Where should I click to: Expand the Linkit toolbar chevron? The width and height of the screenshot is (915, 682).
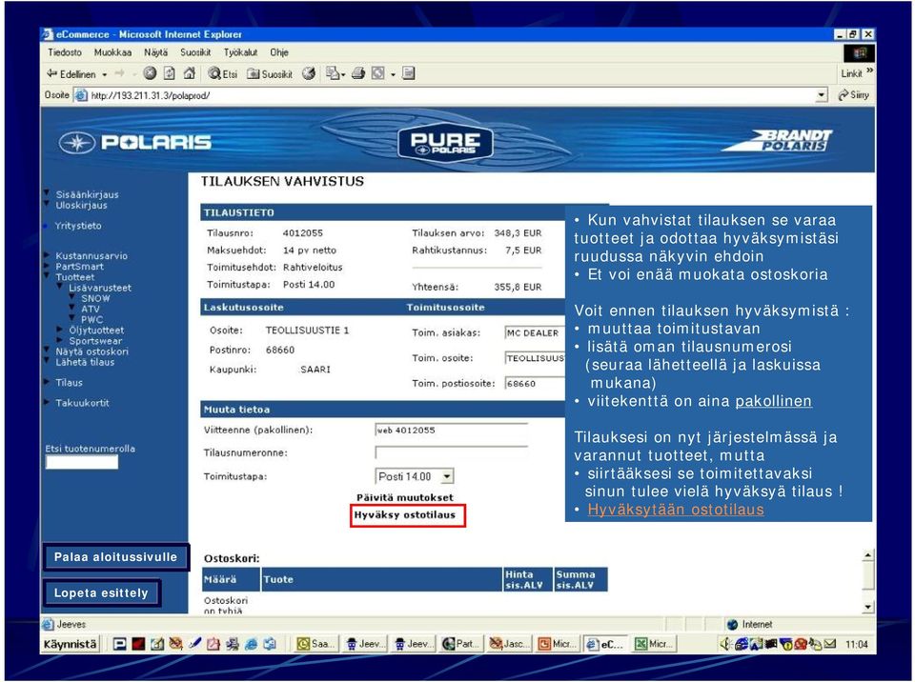pyautogui.click(x=869, y=71)
